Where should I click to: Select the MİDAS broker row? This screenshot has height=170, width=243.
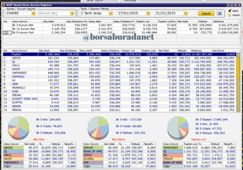click(x=119, y=95)
